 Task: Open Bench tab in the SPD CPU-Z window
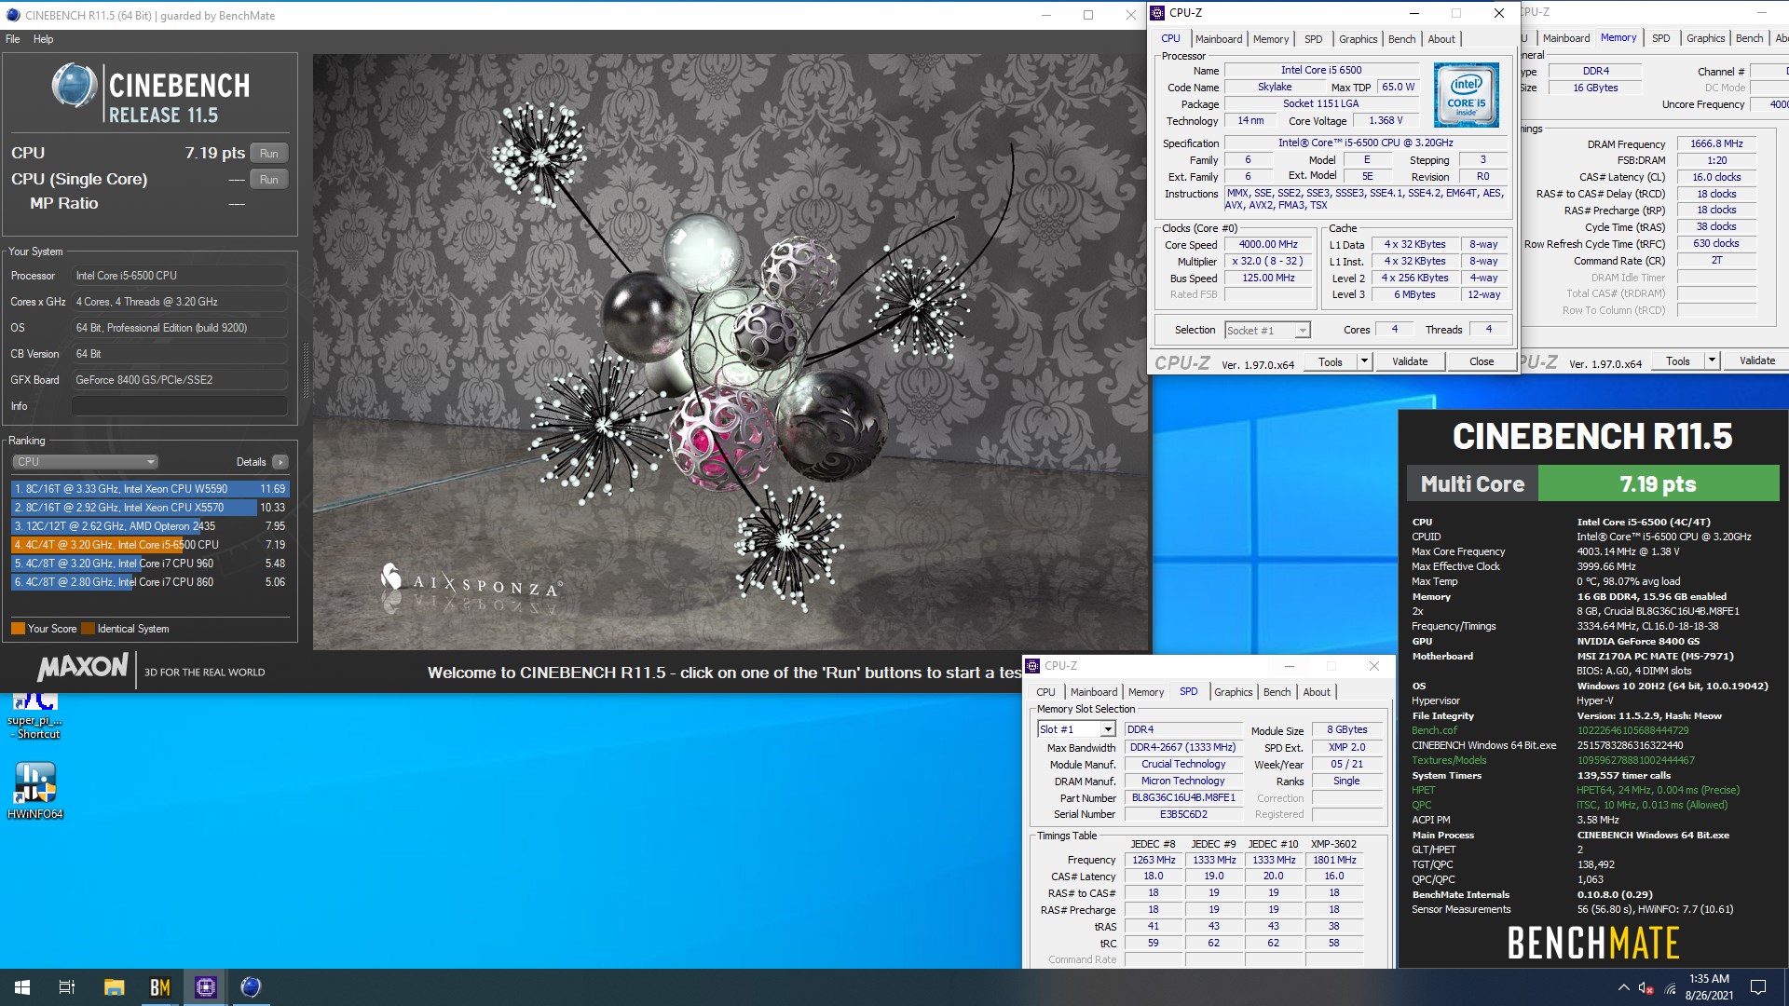[1277, 692]
